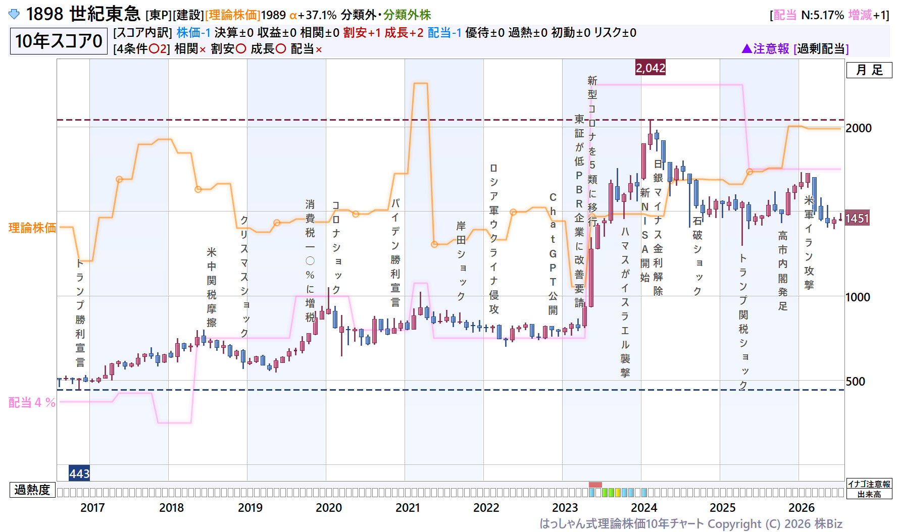Click the 高市内閣発足 event annotation

point(783,271)
